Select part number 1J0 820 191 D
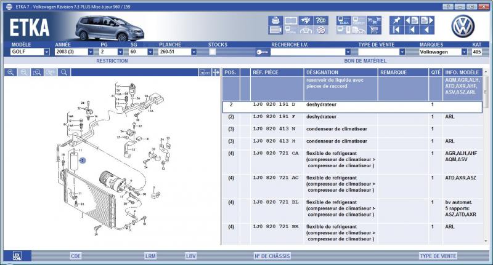Image resolution: width=493 pixels, height=265 pixels. (x=274, y=105)
